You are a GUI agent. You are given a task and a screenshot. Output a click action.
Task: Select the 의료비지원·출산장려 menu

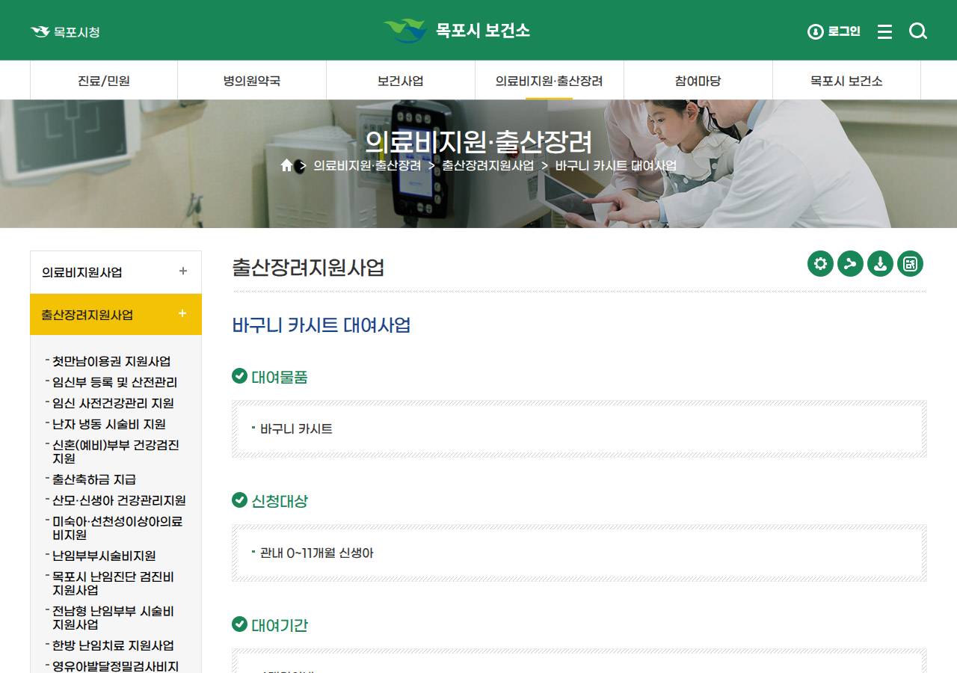pyautogui.click(x=550, y=81)
